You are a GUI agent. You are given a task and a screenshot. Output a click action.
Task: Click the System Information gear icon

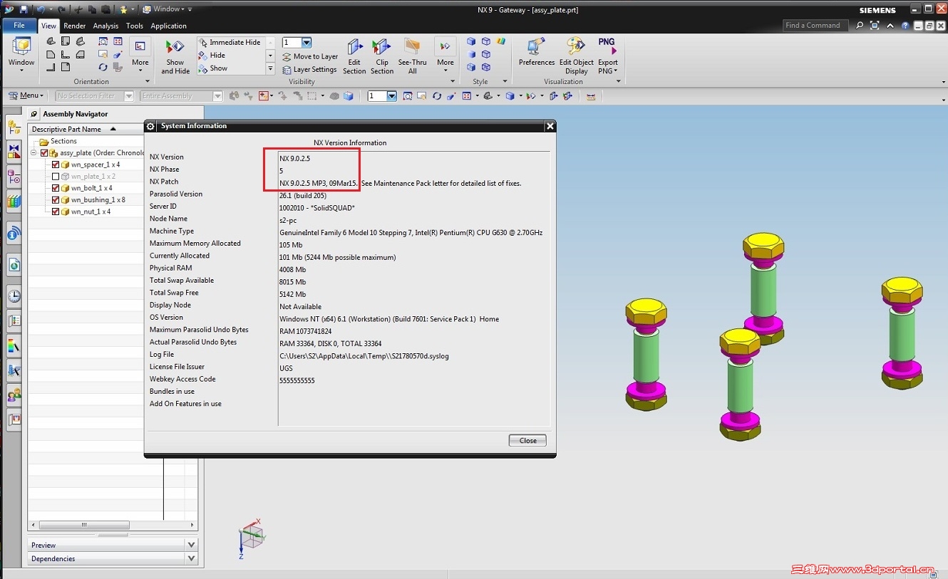pos(150,126)
